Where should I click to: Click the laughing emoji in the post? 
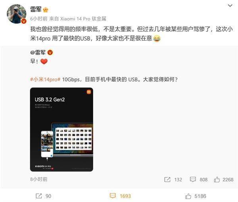157,38
